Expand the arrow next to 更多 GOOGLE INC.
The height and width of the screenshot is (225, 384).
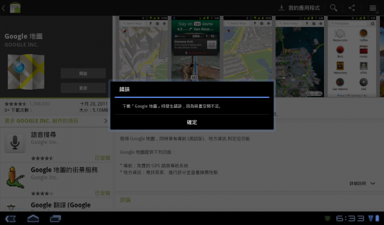click(x=106, y=121)
